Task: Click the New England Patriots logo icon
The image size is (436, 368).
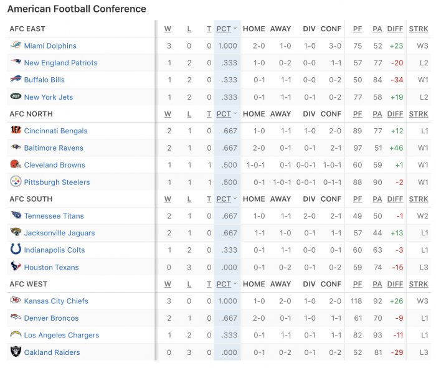Action: click(x=16, y=62)
